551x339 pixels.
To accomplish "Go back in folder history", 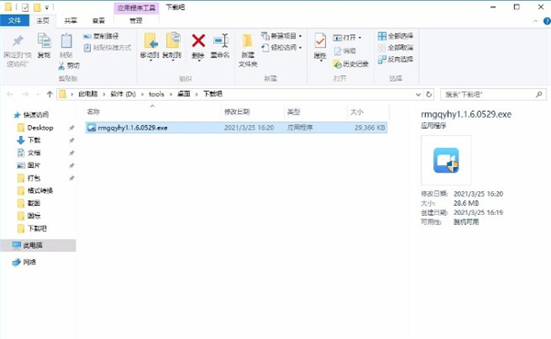I will pyautogui.click(x=10, y=95).
